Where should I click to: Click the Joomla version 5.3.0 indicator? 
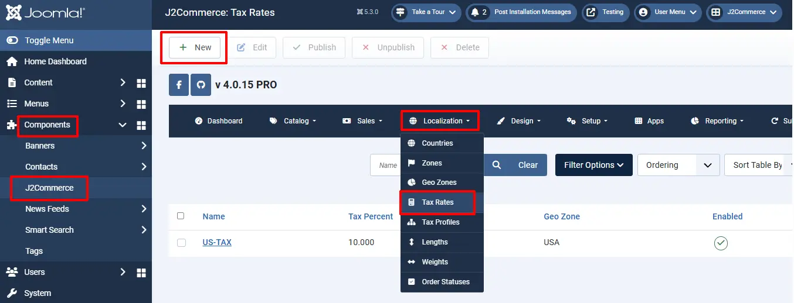point(367,12)
